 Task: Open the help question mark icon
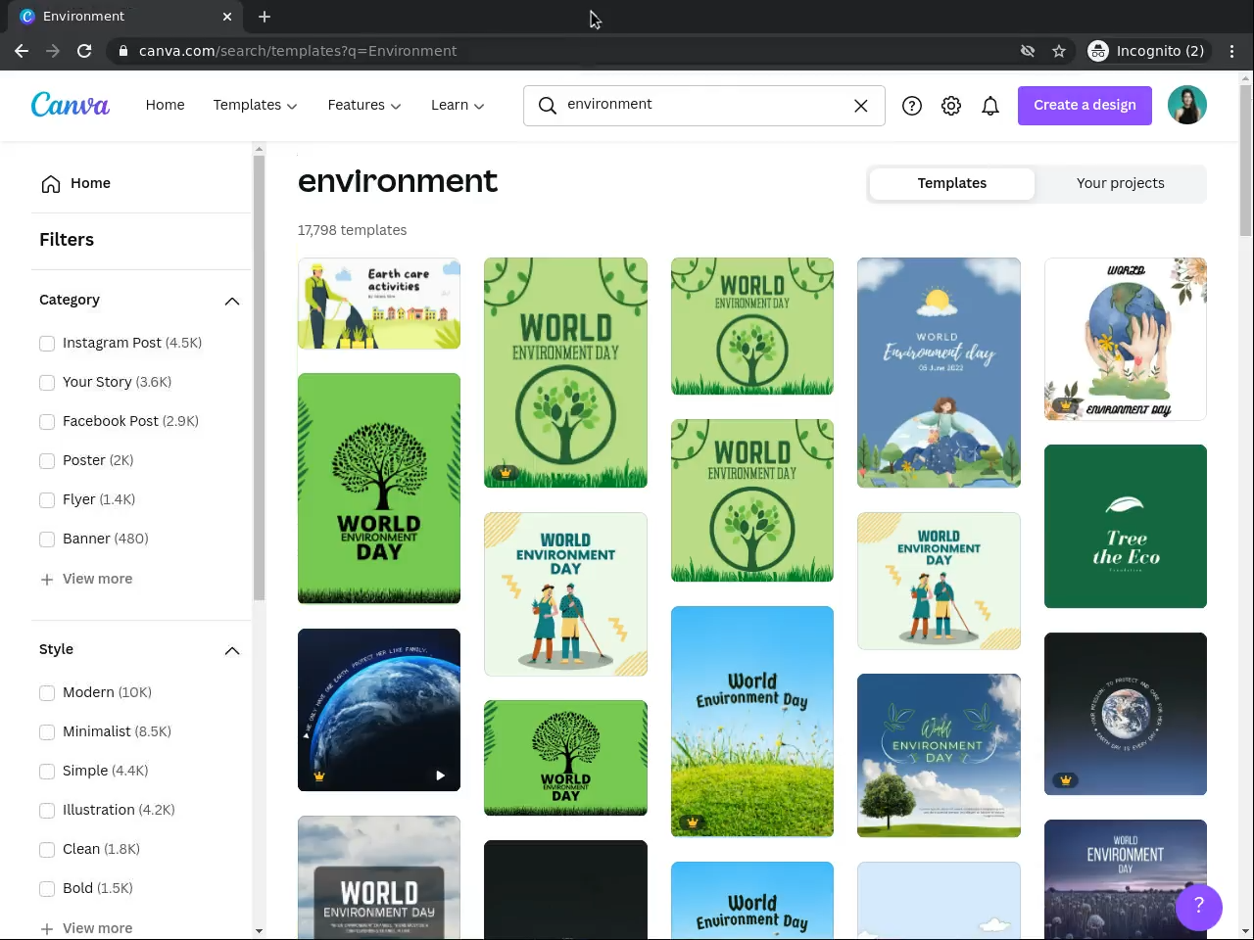coord(911,106)
